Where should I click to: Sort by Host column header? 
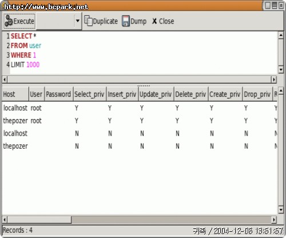pos(15,94)
